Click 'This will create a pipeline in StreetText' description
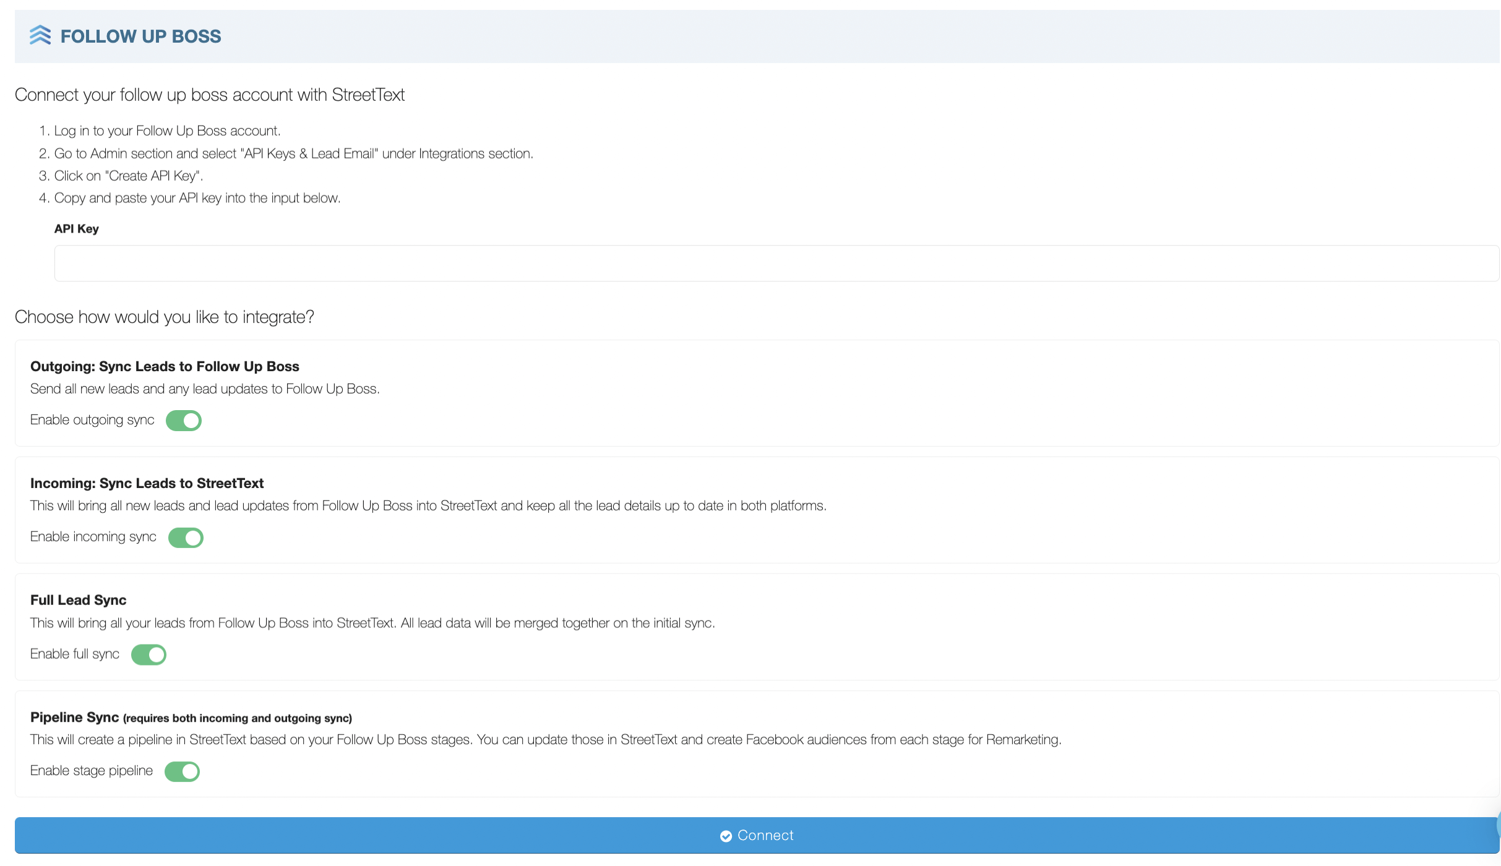The width and height of the screenshot is (1501, 866). (x=546, y=740)
